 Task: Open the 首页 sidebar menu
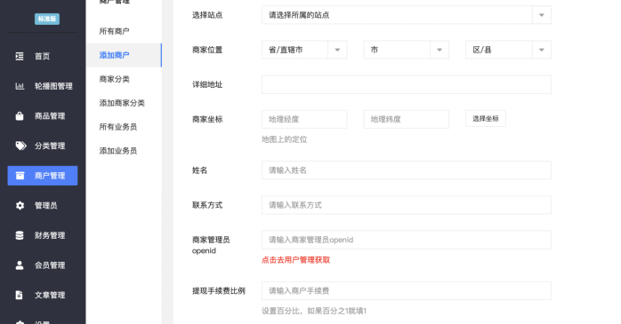(x=43, y=56)
